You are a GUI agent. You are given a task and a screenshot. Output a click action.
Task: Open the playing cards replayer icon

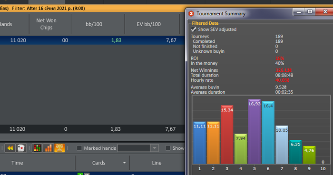21,148
